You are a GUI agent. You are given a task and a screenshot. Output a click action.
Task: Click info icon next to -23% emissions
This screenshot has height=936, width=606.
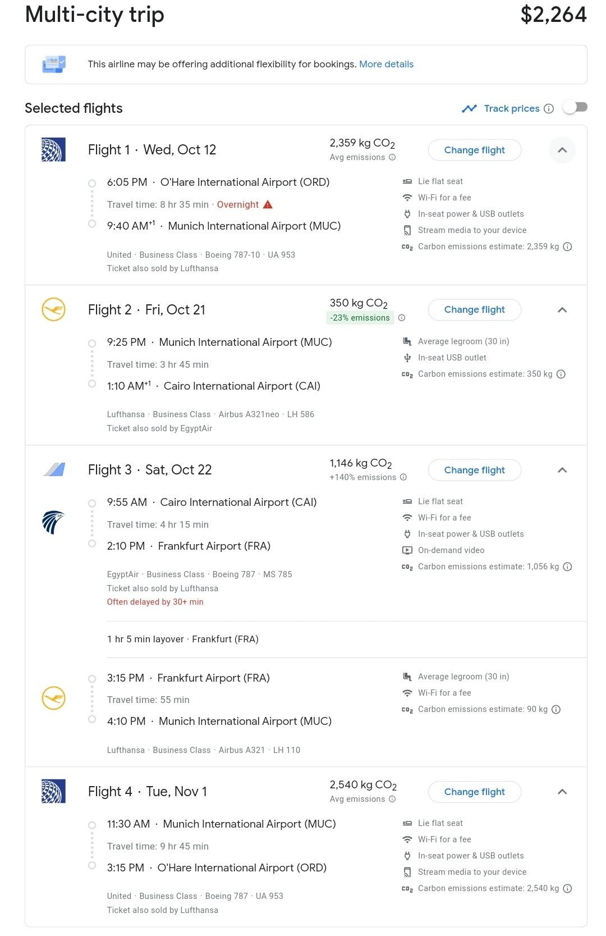(x=402, y=318)
